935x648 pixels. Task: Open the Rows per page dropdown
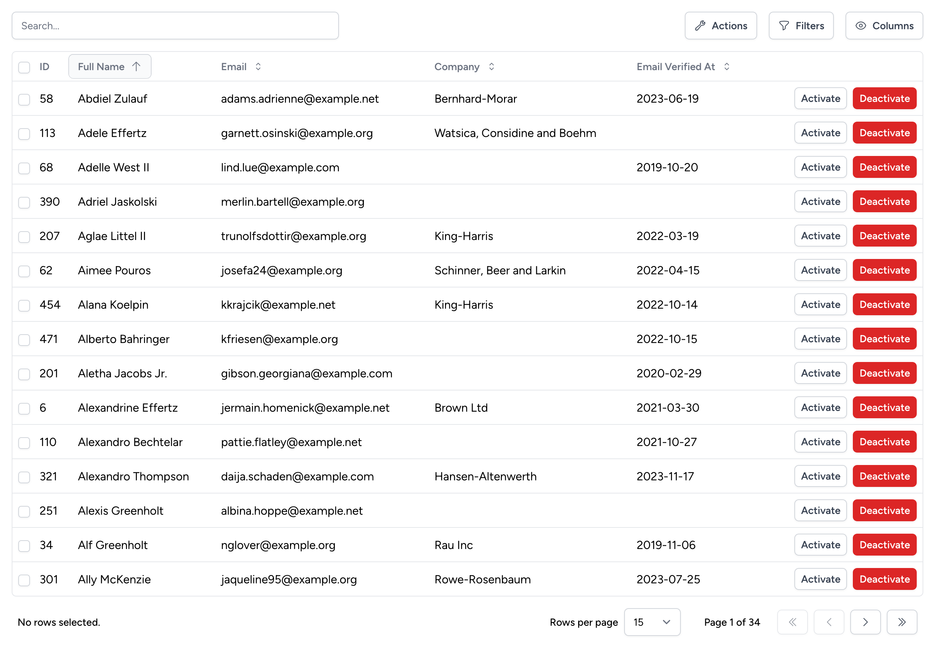pos(652,622)
